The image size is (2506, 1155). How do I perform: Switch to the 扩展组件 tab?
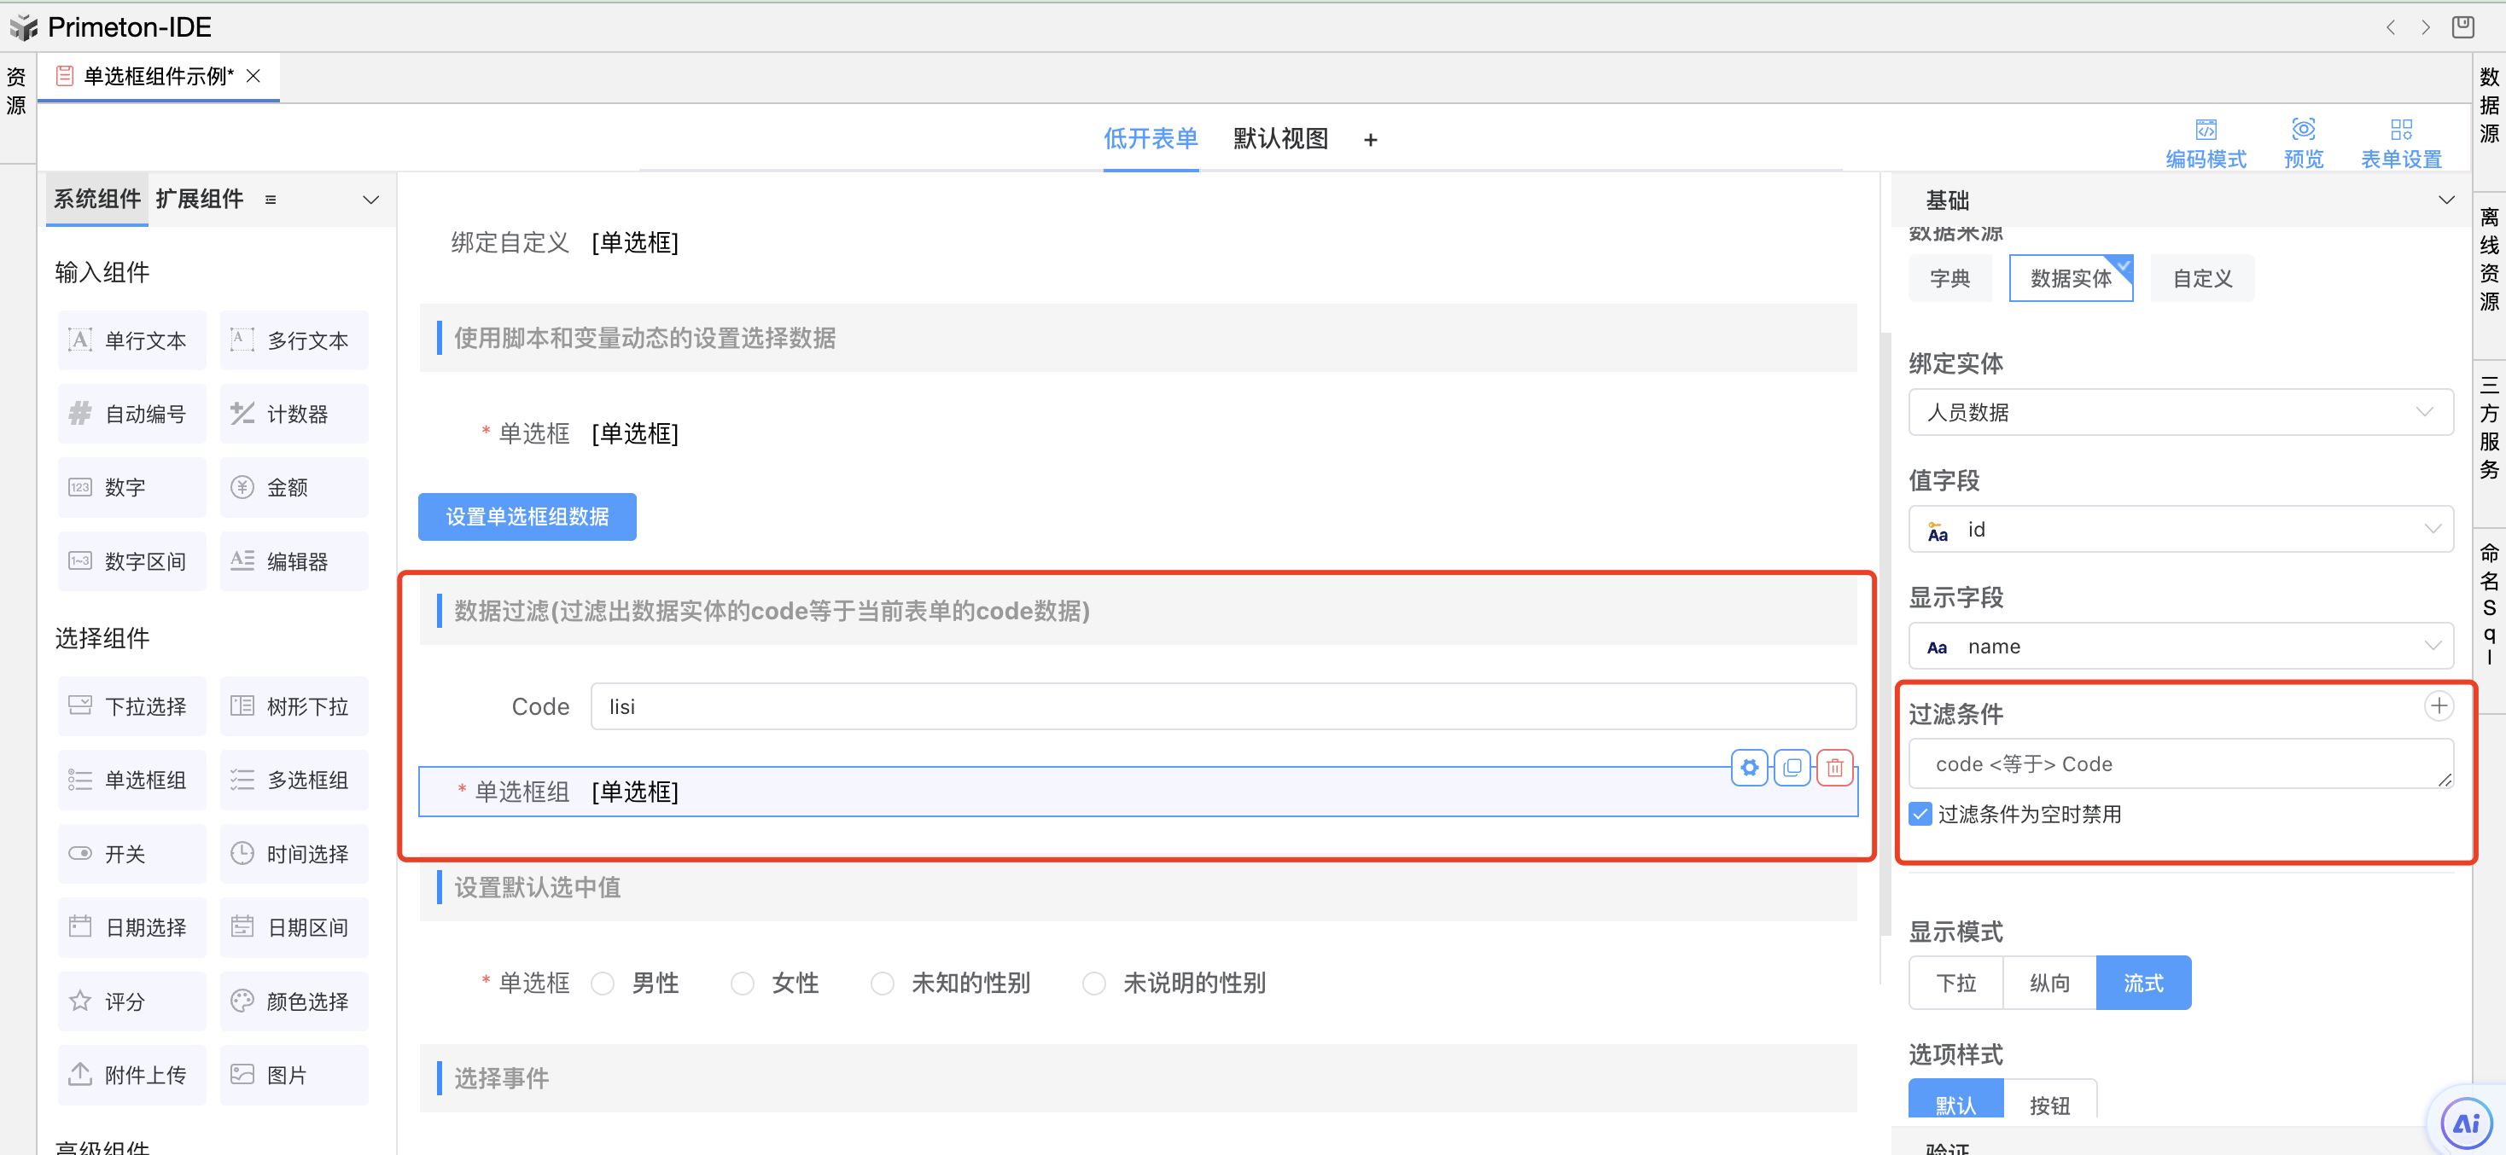pyautogui.click(x=200, y=200)
